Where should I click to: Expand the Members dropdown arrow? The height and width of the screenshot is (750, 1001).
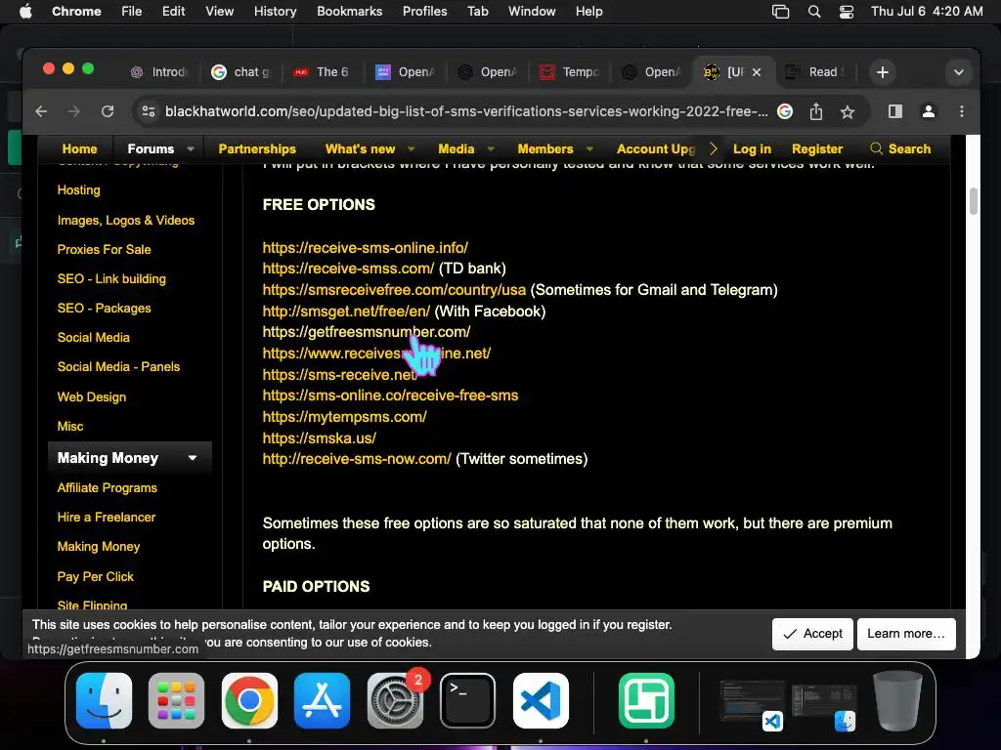pyautogui.click(x=589, y=148)
